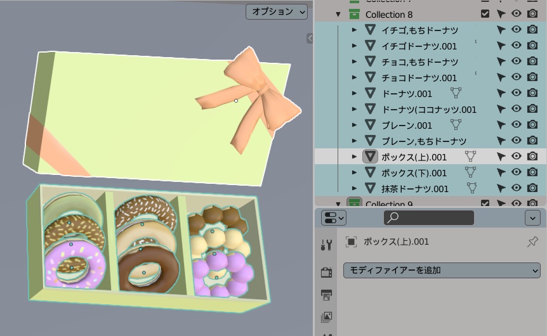Open the オプション dropdown in viewport
Viewport: 547px width, 336px height.
[276, 12]
